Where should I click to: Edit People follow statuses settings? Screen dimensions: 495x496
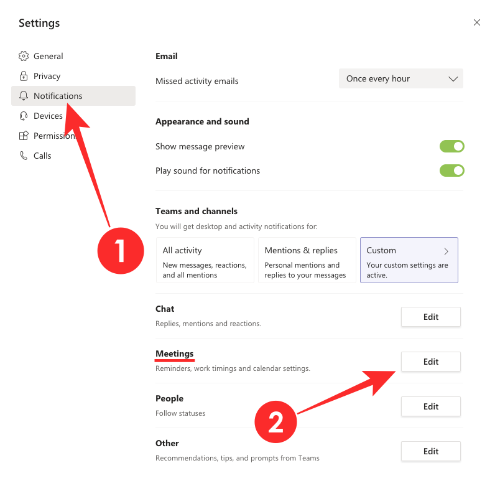431,406
